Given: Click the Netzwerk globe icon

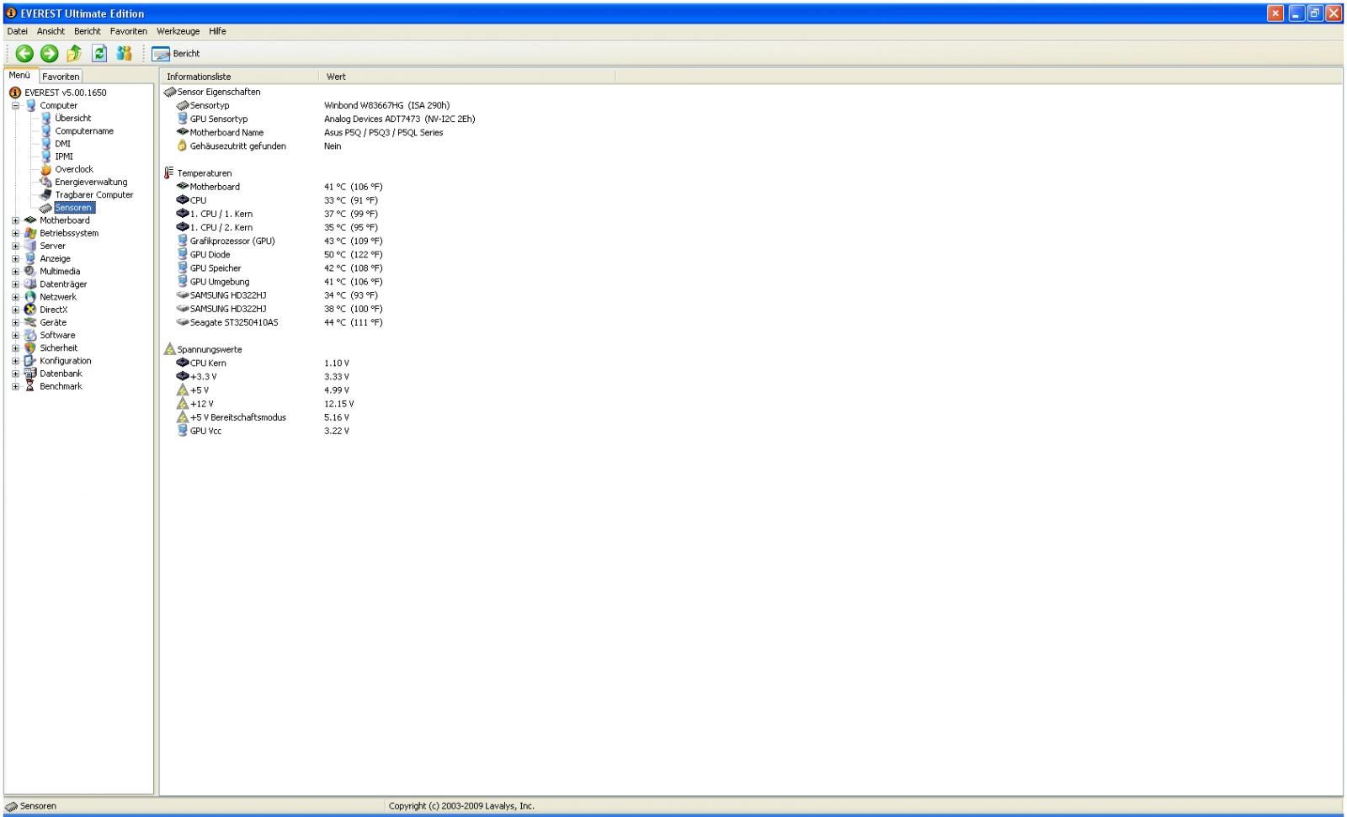Looking at the screenshot, I should point(30,297).
